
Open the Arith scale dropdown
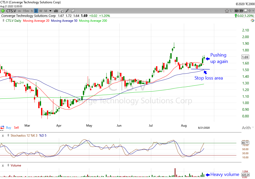pos(248,128)
